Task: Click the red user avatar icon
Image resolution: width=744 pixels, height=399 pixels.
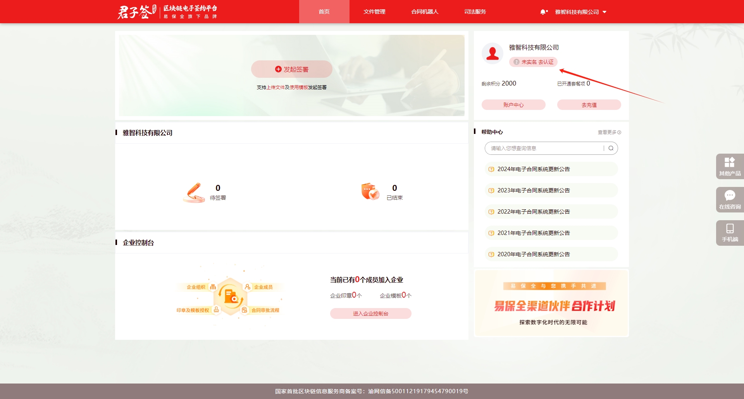Action: [x=493, y=53]
